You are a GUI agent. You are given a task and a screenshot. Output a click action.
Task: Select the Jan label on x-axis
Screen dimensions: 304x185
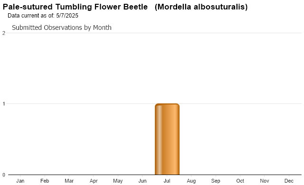click(x=20, y=181)
